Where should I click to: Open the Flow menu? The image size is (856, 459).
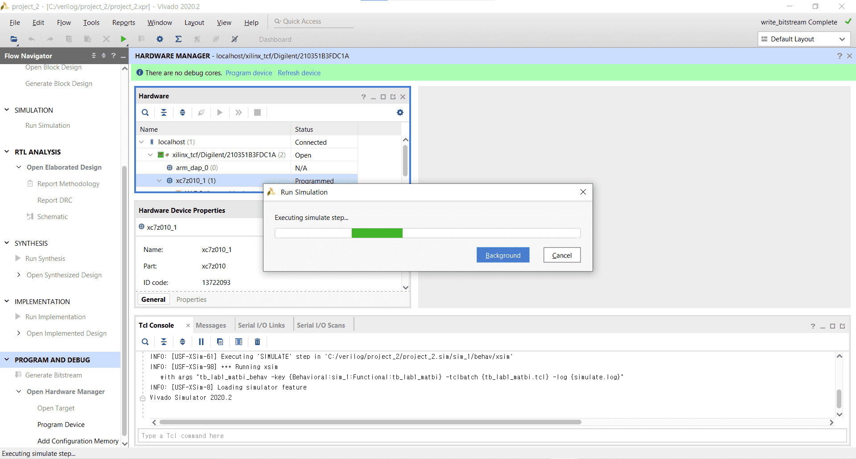64,23
